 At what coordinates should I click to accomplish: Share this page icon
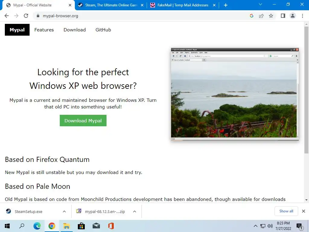click(x=261, y=16)
